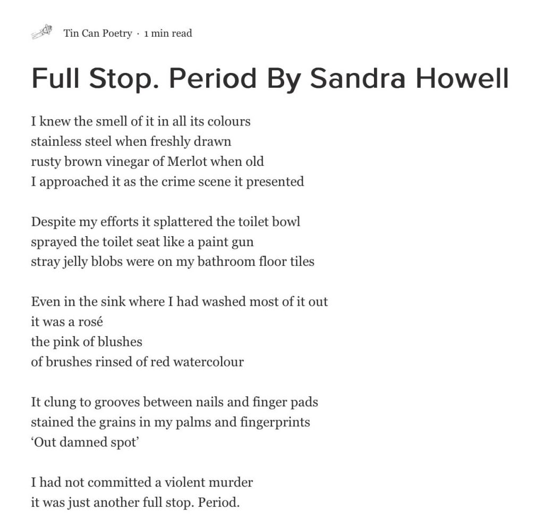
Task: Click the line ending with "paint gun"
Action: point(142,242)
